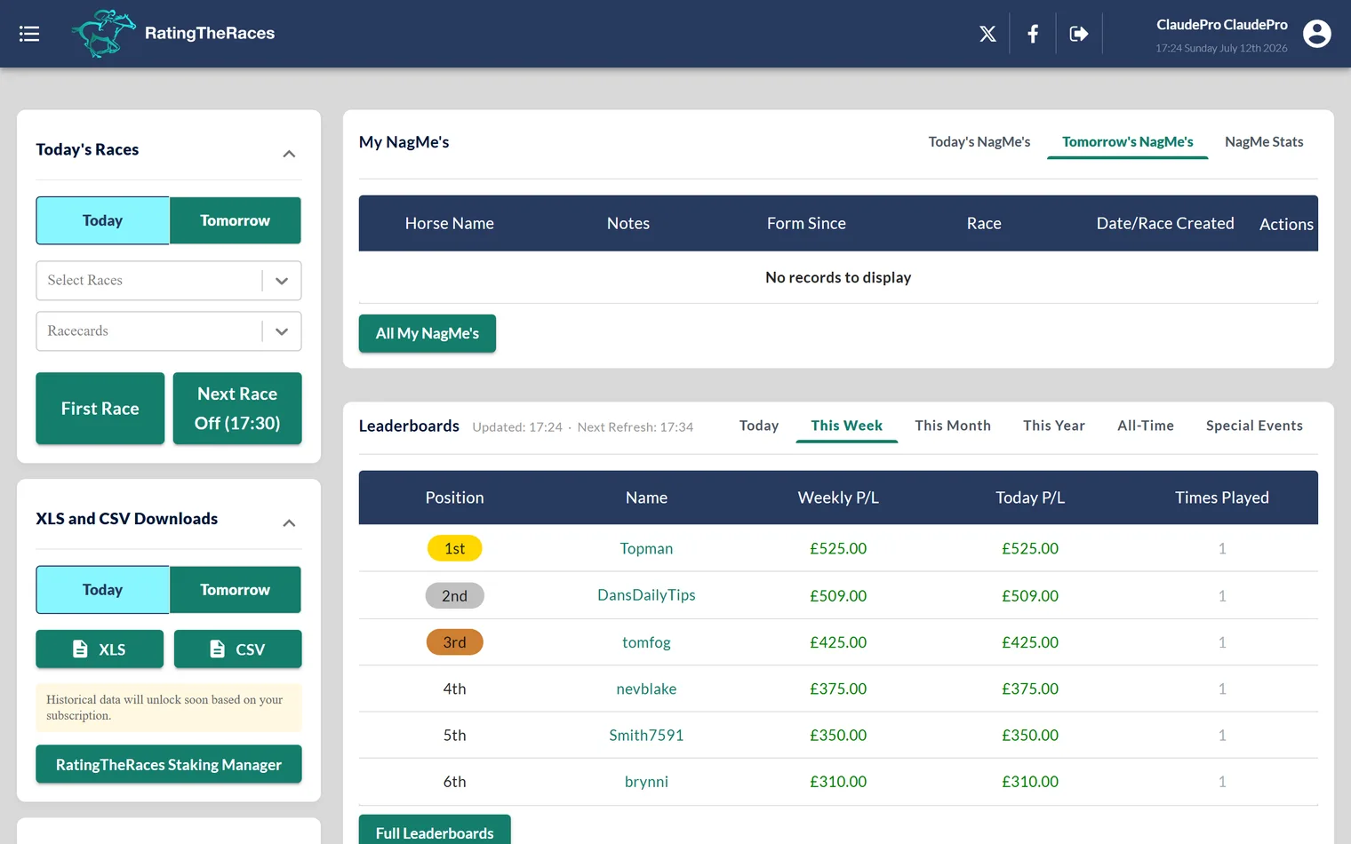
Task: Open RatingTheRaces Staking Manager
Action: point(169,765)
